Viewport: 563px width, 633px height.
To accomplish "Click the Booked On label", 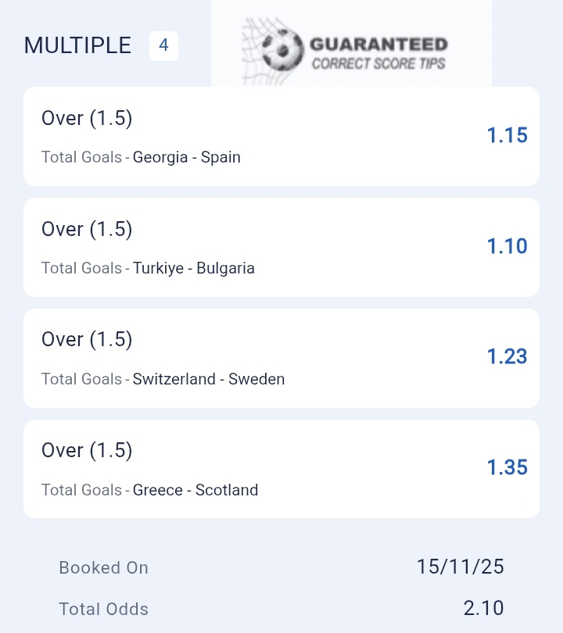I will pyautogui.click(x=103, y=568).
